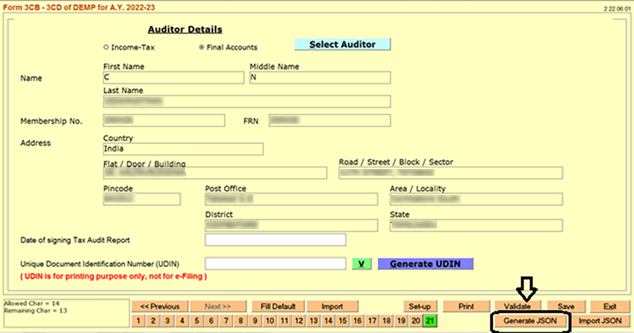Validate the form data
The height and width of the screenshot is (333, 634).
click(x=517, y=306)
